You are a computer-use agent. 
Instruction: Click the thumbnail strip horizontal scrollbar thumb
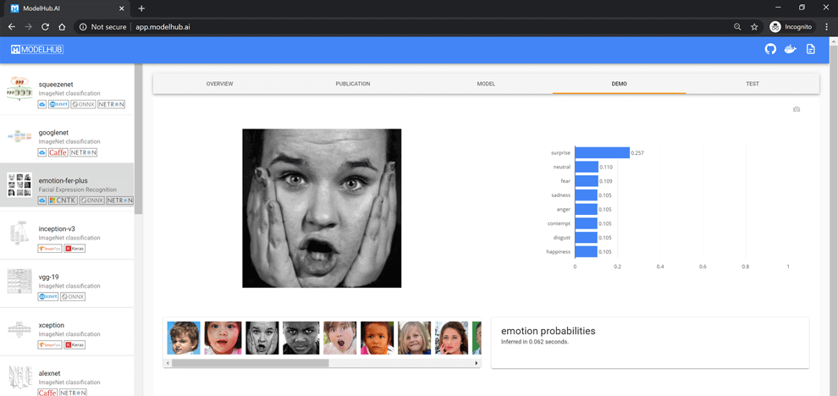[x=250, y=363]
